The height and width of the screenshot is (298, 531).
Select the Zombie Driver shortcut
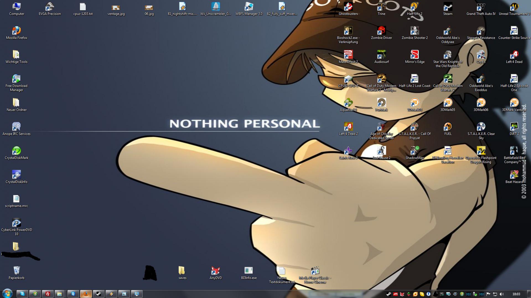pyautogui.click(x=381, y=33)
